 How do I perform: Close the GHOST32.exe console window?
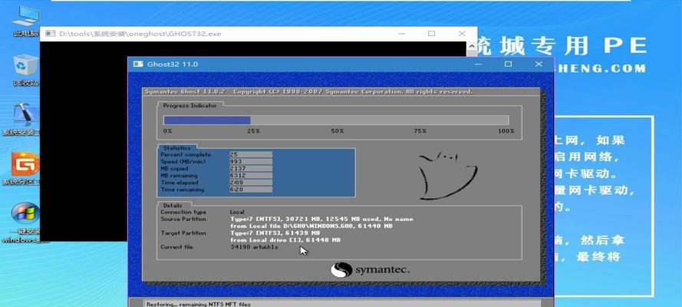(462, 34)
